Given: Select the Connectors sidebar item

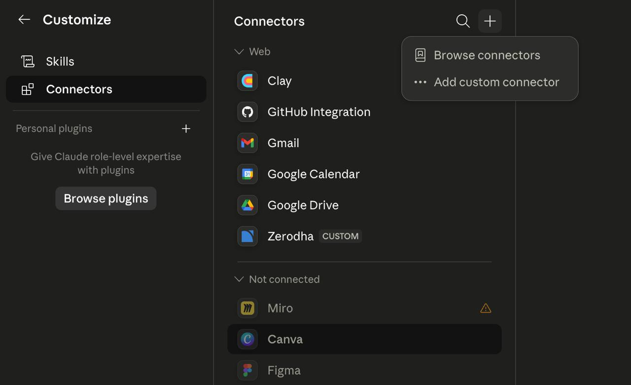Looking at the screenshot, I should 106,89.
